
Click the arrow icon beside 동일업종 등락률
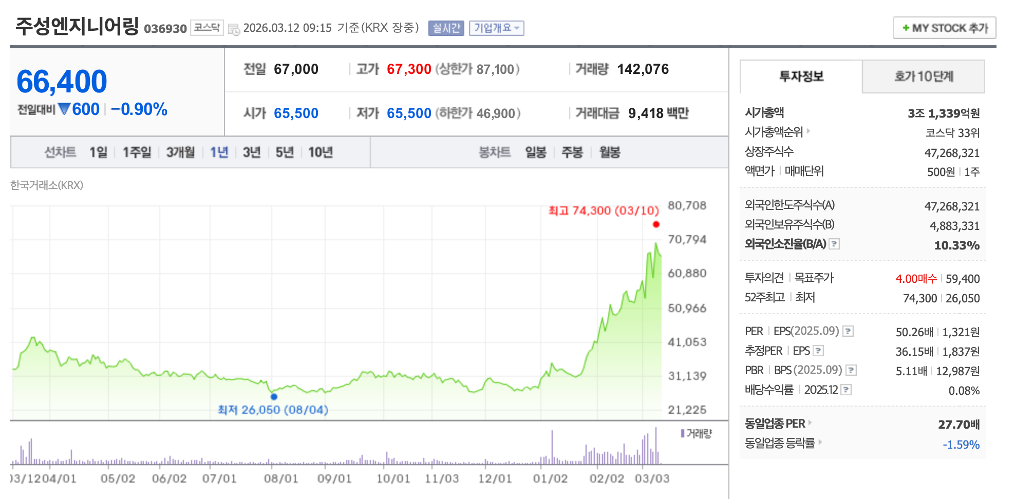820,442
